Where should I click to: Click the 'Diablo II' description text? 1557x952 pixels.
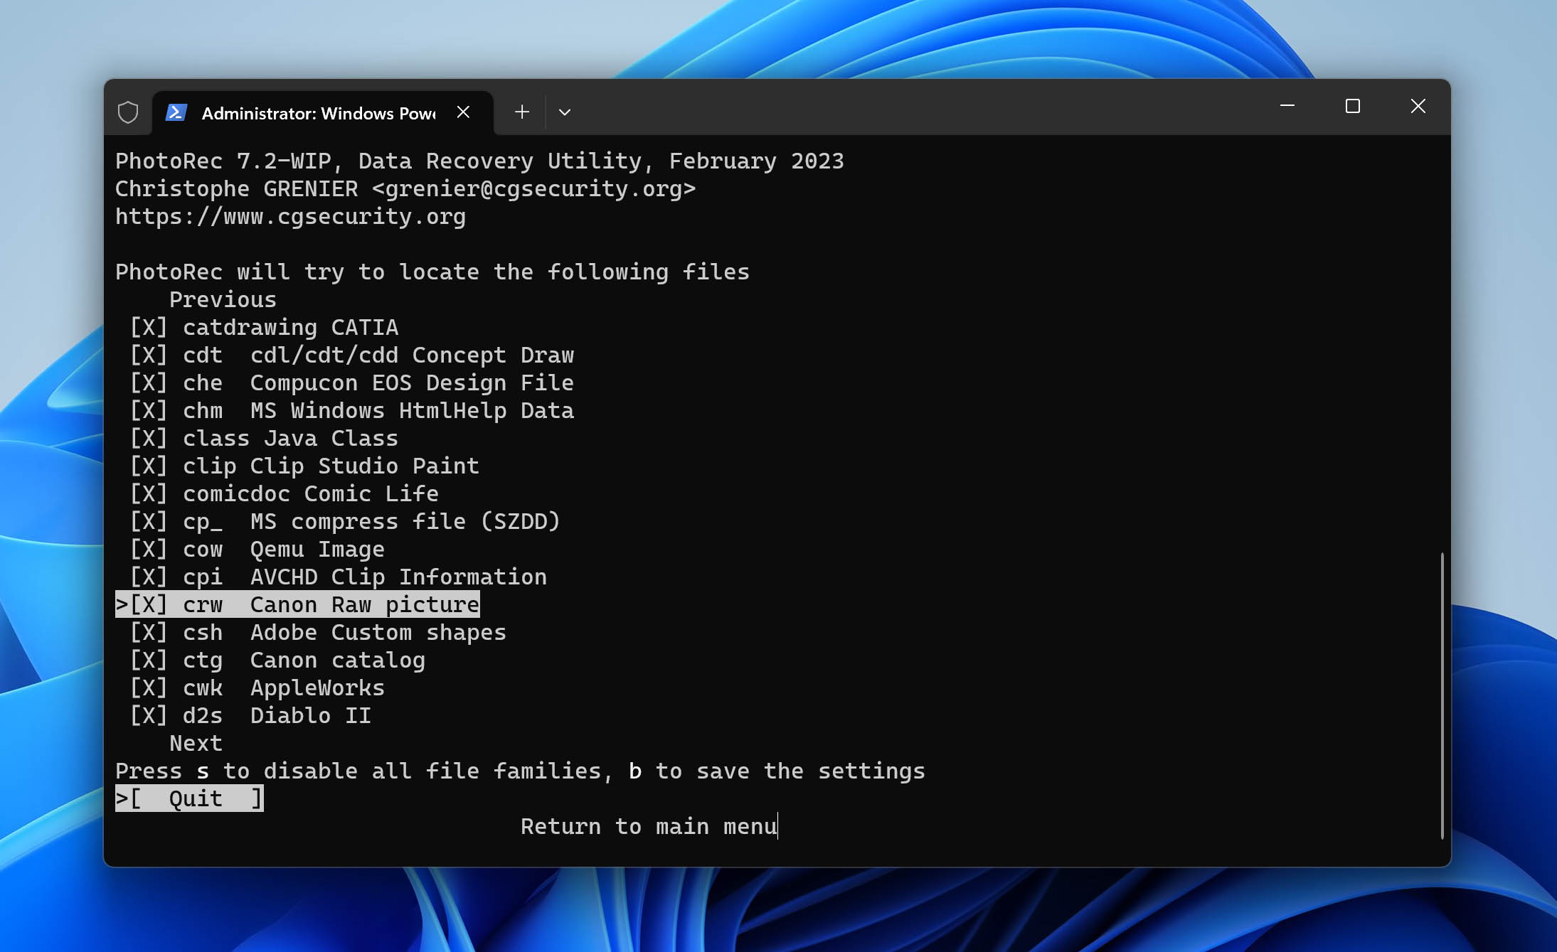pos(310,715)
